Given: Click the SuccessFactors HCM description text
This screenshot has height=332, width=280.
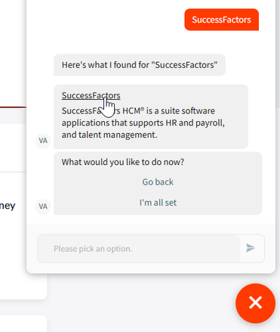Looking at the screenshot, I should tap(143, 123).
